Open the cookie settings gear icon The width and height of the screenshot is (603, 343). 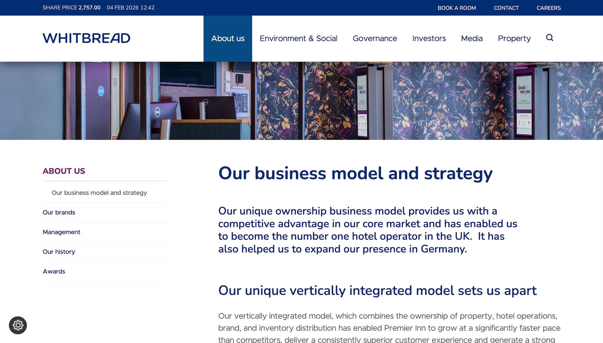[x=18, y=325]
